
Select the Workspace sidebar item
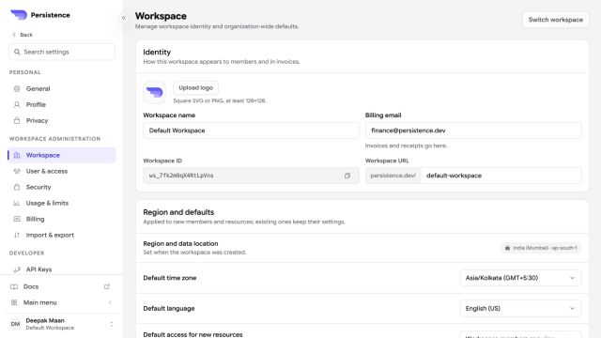point(62,155)
